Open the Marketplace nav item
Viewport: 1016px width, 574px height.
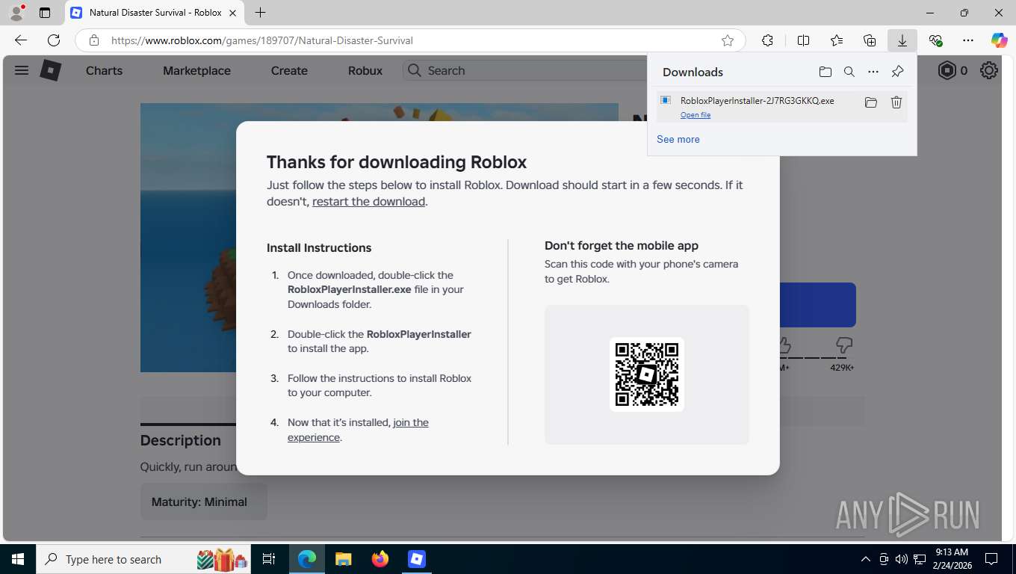click(x=196, y=70)
